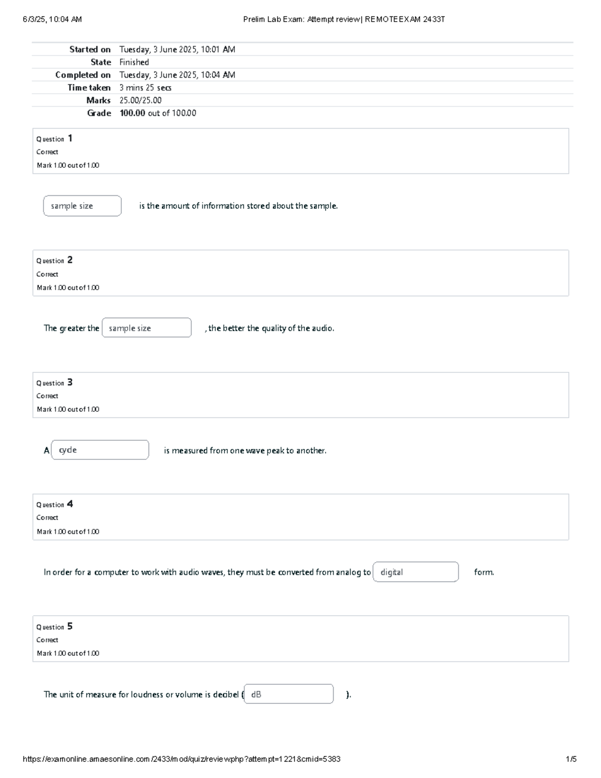601x778 pixels.
Task: Click the 'dB' answer box in Question 5
Action: 288,694
